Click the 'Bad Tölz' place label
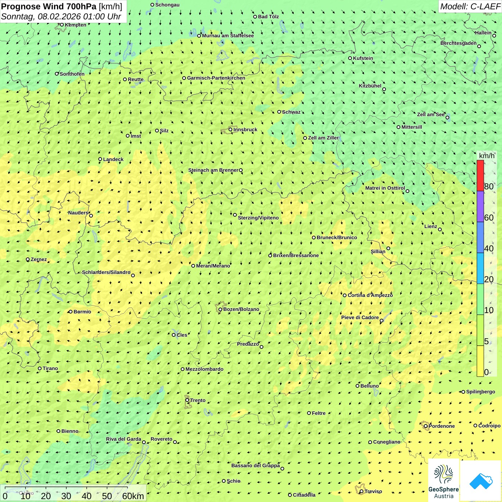 [x=269, y=16]
